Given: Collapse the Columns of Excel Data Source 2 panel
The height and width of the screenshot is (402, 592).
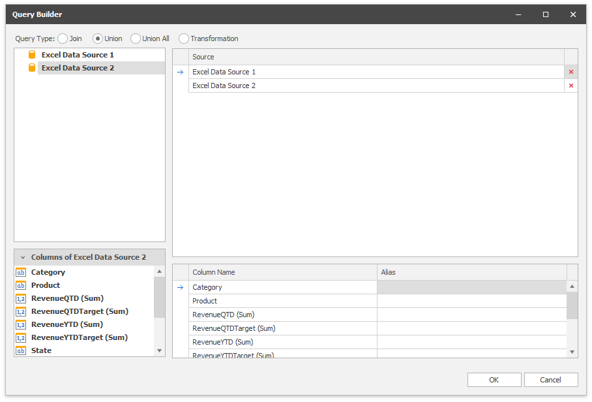Looking at the screenshot, I should pyautogui.click(x=23, y=256).
